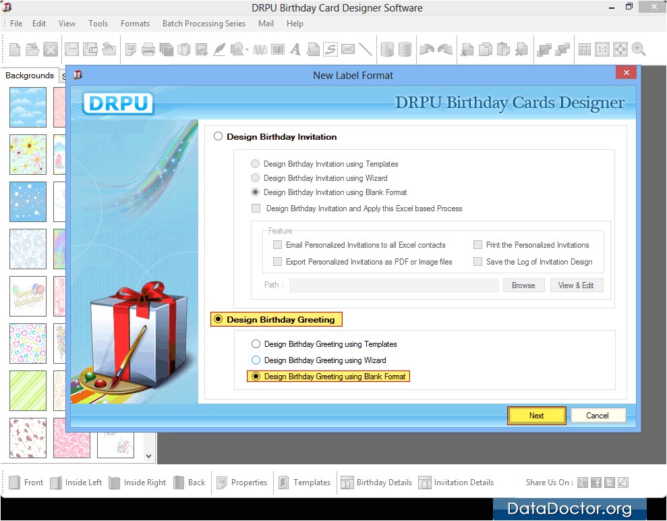Click the Email envelope toolbar icon
This screenshot has width=667, height=521.
(348, 49)
